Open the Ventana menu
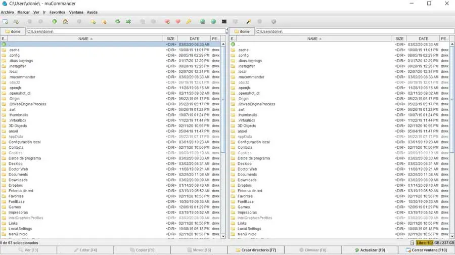 (76, 12)
